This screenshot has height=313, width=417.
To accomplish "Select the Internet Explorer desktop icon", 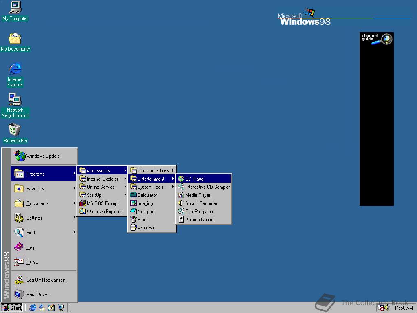I will tap(15, 75).
